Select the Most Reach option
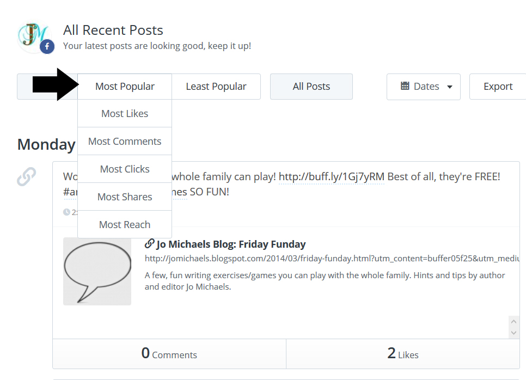 [125, 225]
